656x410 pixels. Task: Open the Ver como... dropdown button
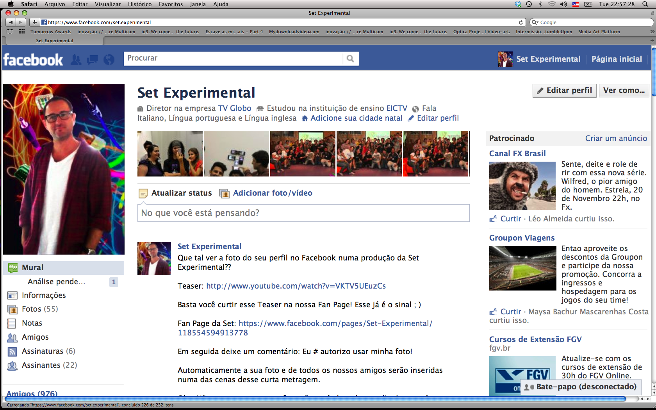click(624, 91)
